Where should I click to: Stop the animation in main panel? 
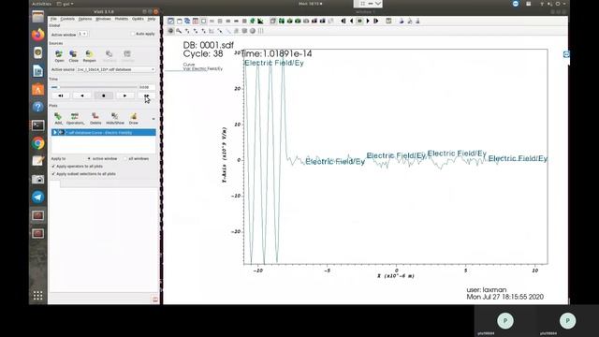(x=104, y=95)
